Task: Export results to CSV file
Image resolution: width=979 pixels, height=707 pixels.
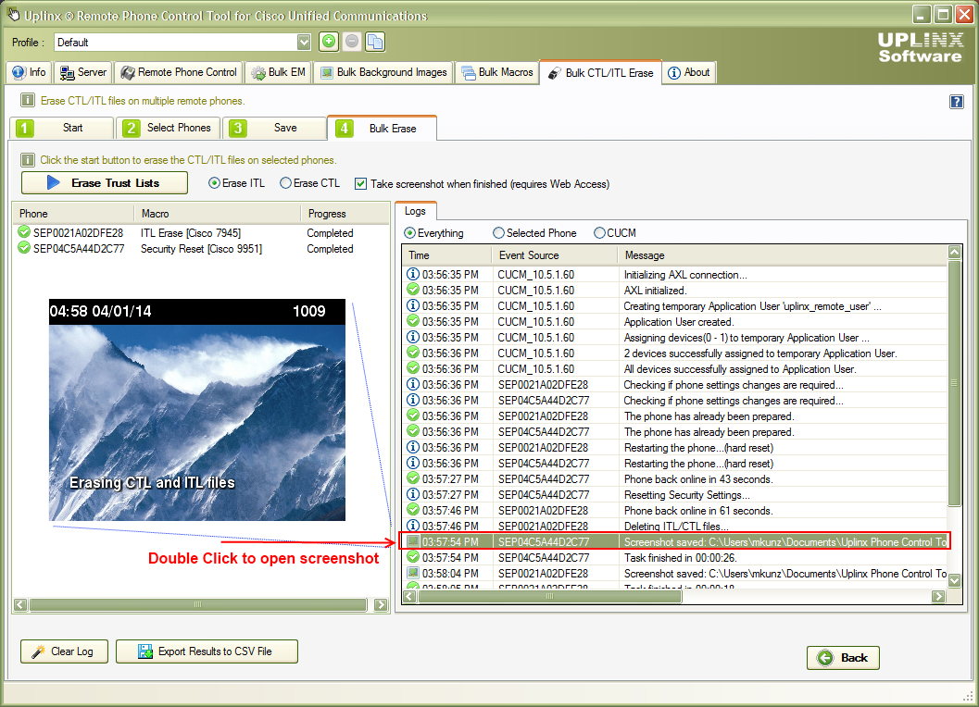Action: 206,651
